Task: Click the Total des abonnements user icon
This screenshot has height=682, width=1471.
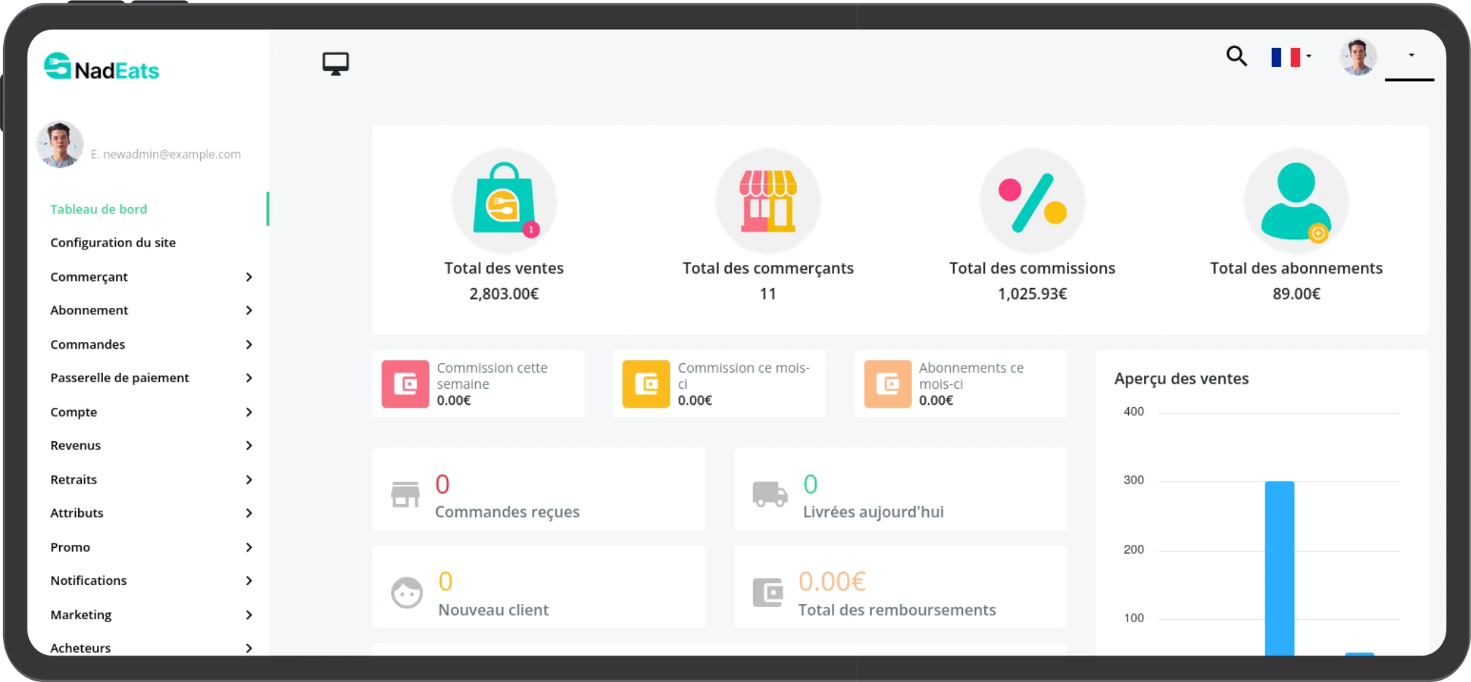Action: coord(1297,201)
